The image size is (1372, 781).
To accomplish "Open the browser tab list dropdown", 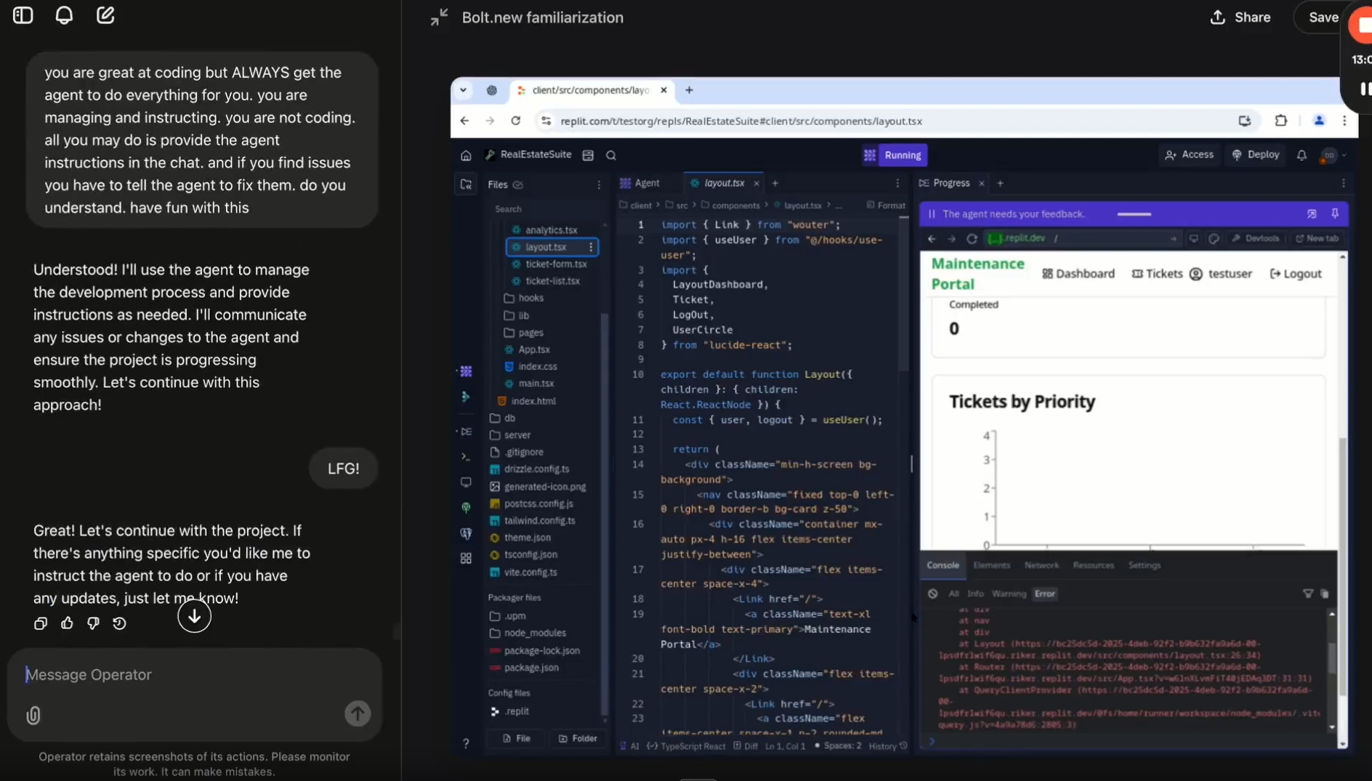I will pos(463,90).
